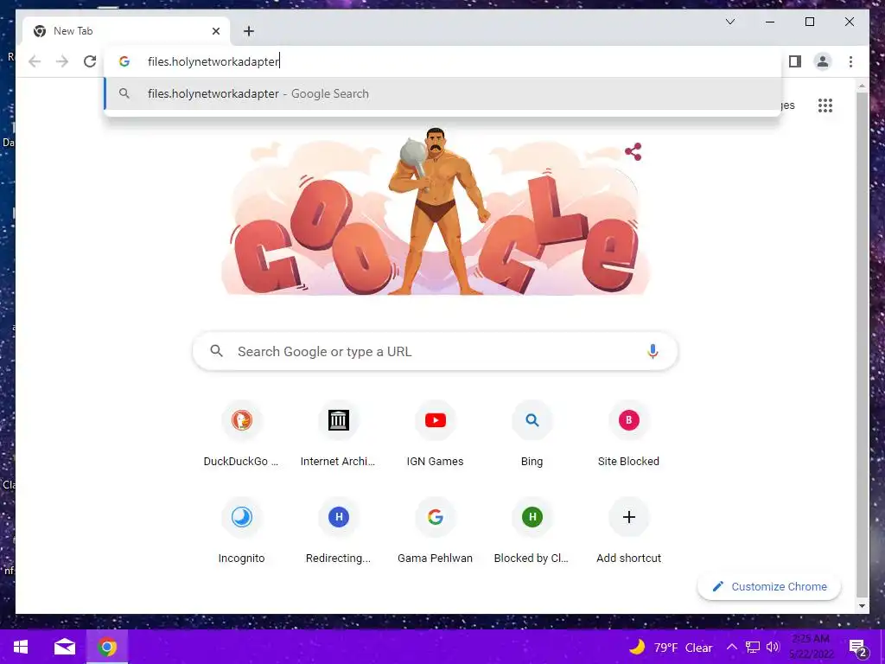Open the Gama Pehlwan shortcut
The image size is (885, 664).
436,532
